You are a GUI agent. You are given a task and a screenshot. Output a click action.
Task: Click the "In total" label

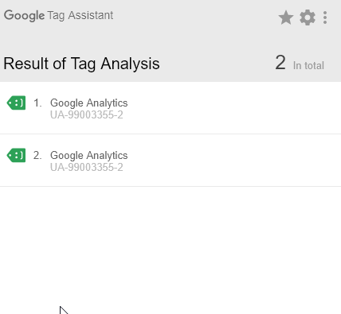(308, 65)
